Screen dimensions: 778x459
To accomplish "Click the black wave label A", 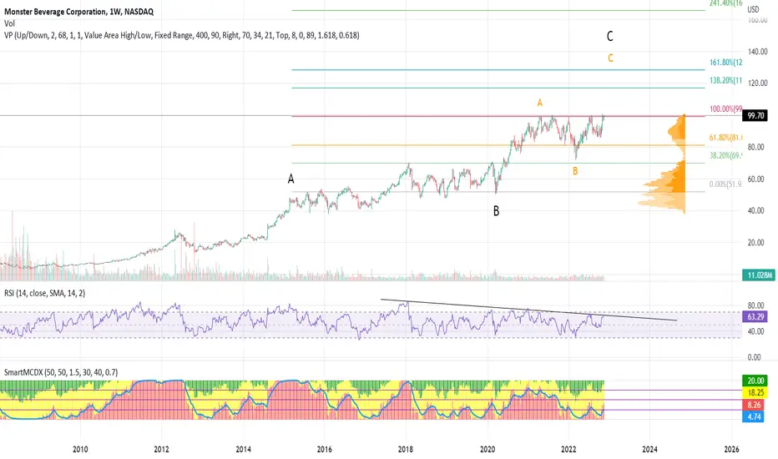I will (290, 179).
